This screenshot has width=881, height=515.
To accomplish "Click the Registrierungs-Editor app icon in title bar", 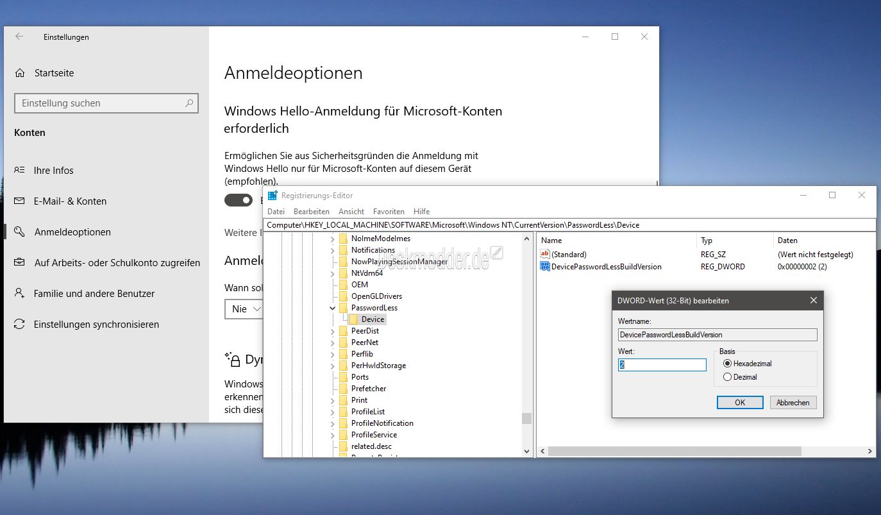I will [273, 196].
